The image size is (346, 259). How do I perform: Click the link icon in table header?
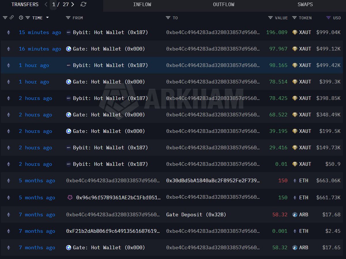point(12,18)
